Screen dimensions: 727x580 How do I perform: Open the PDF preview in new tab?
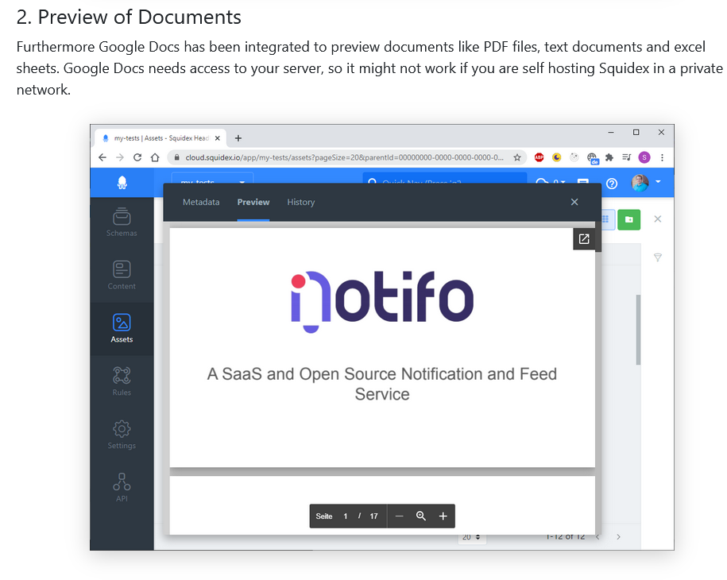click(585, 238)
